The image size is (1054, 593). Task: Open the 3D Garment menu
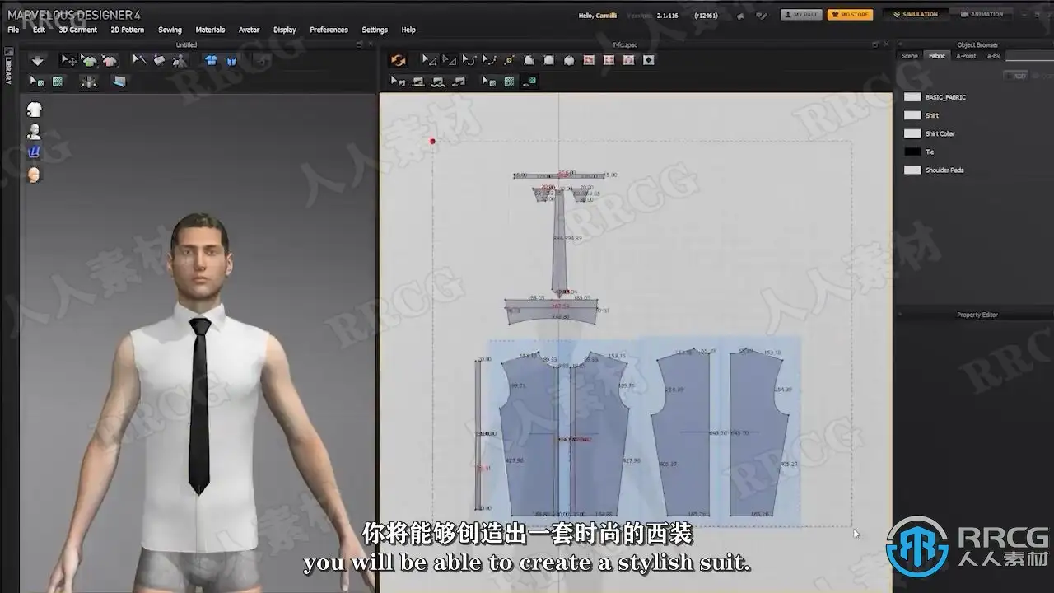77,30
